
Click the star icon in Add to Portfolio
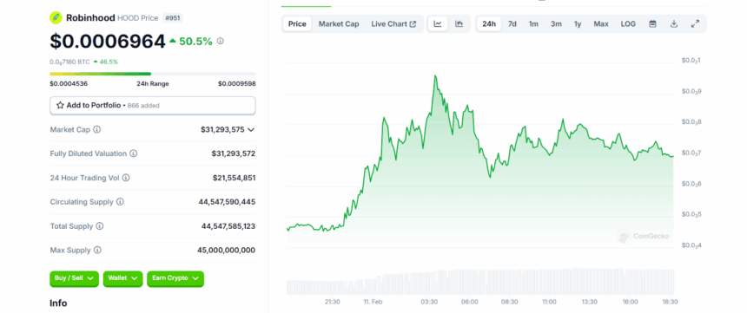(60, 106)
